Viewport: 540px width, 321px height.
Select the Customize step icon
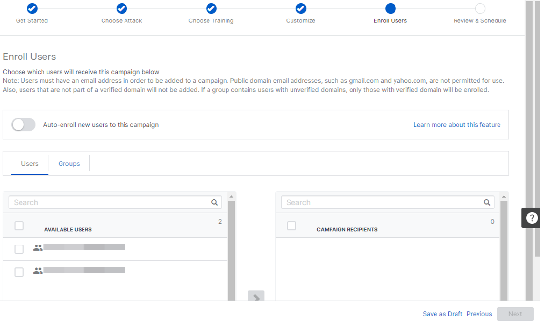[x=300, y=8]
